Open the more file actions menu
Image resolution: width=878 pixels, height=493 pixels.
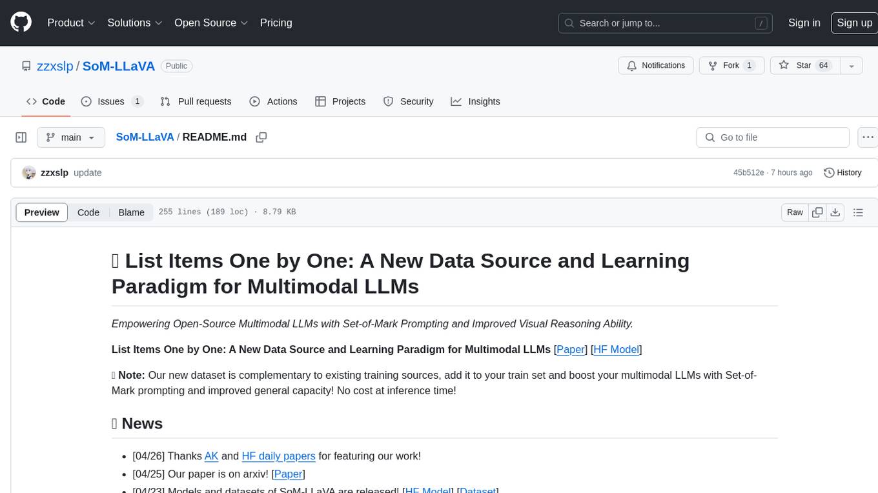point(868,137)
